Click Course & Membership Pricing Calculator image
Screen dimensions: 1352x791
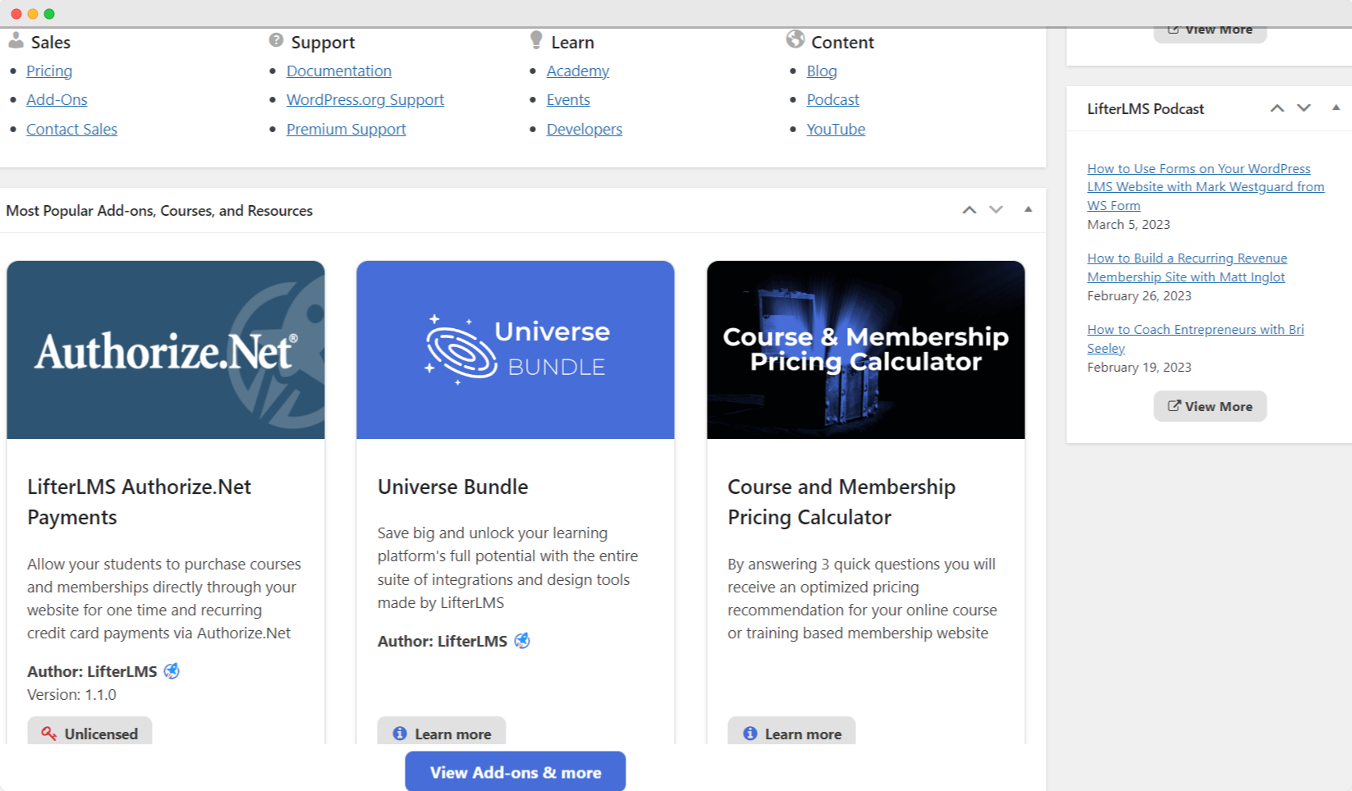(866, 350)
